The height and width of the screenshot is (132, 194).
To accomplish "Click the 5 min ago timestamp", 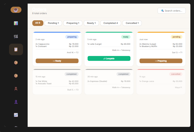I will pos(92,40).
